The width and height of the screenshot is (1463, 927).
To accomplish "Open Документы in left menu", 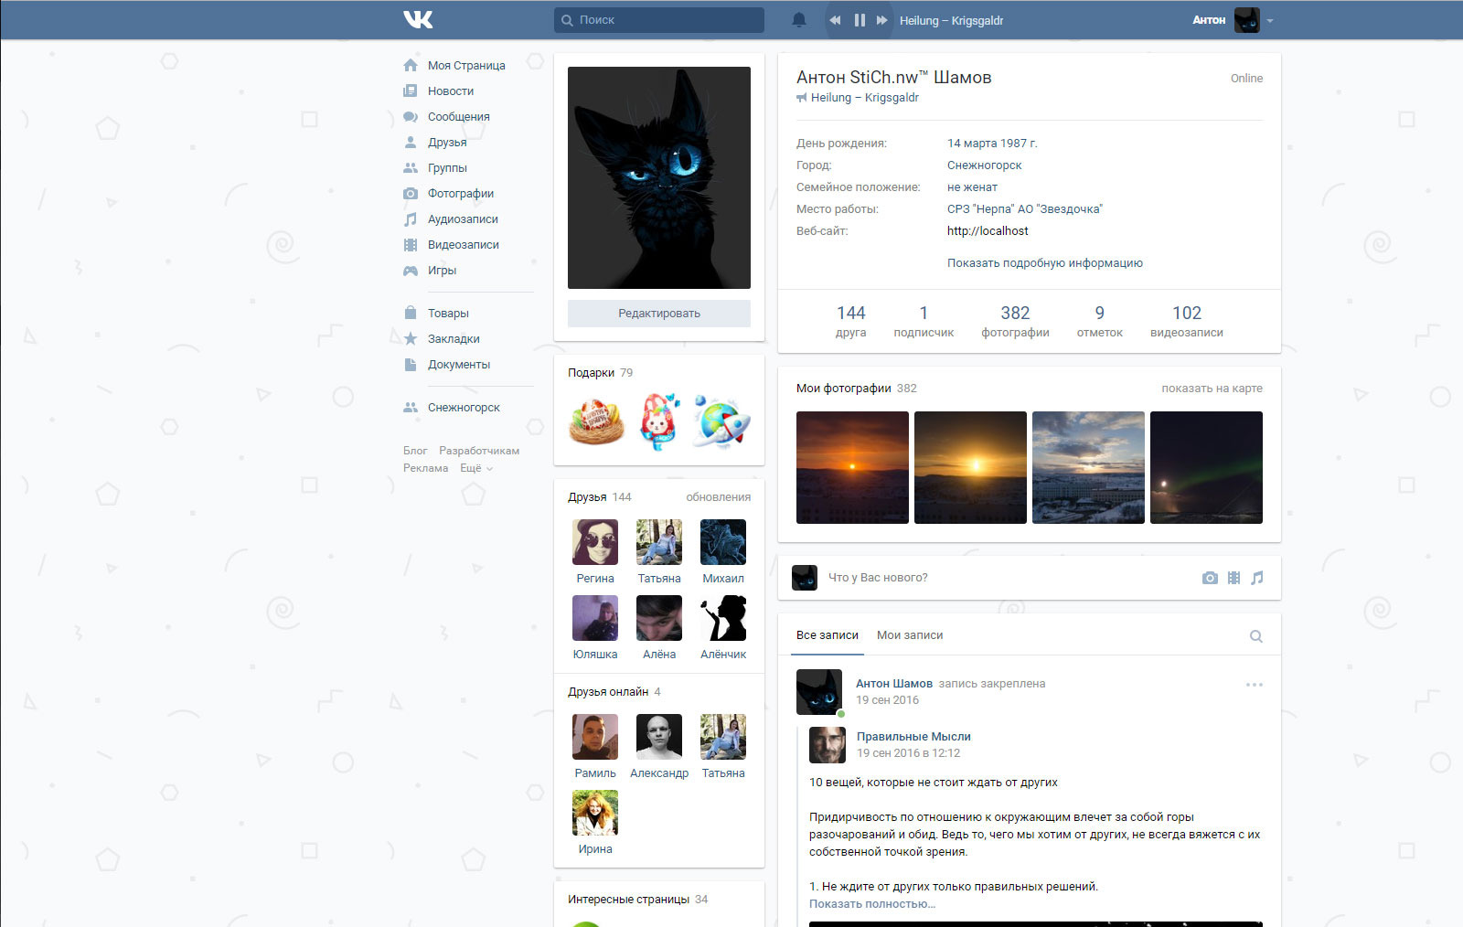I will pyautogui.click(x=458, y=365).
